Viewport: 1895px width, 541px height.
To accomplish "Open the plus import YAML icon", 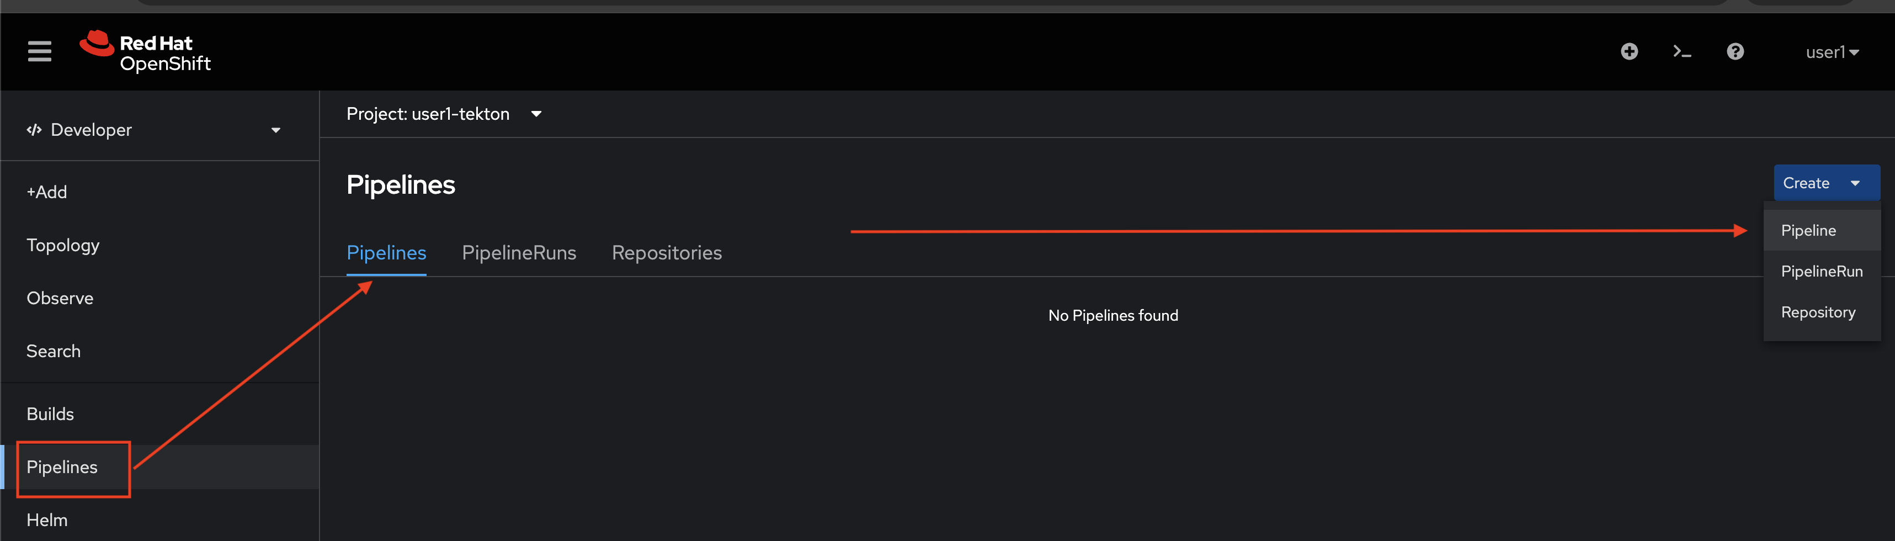I will tap(1628, 51).
